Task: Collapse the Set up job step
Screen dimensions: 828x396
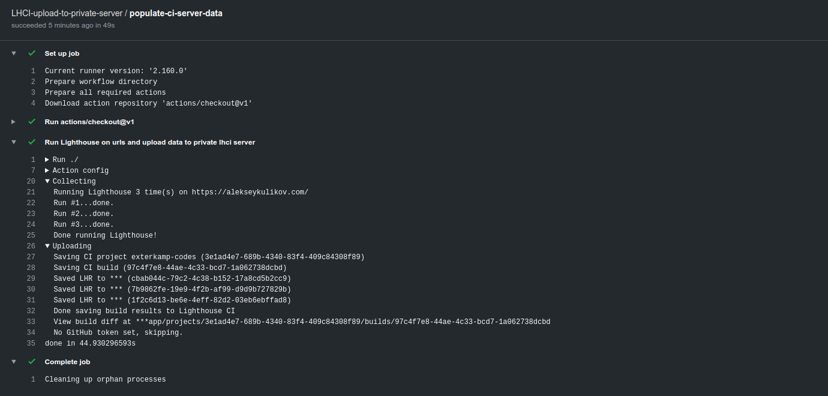Action: click(14, 53)
